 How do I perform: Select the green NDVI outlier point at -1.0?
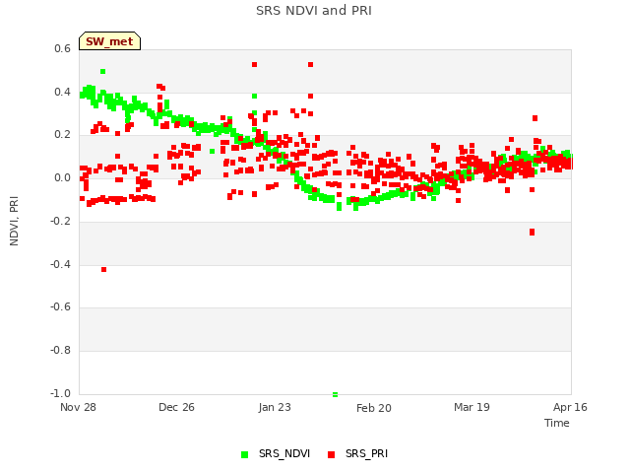(335, 394)
